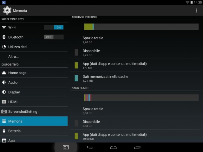Tap the Memoria title in action bar

click(20, 10)
